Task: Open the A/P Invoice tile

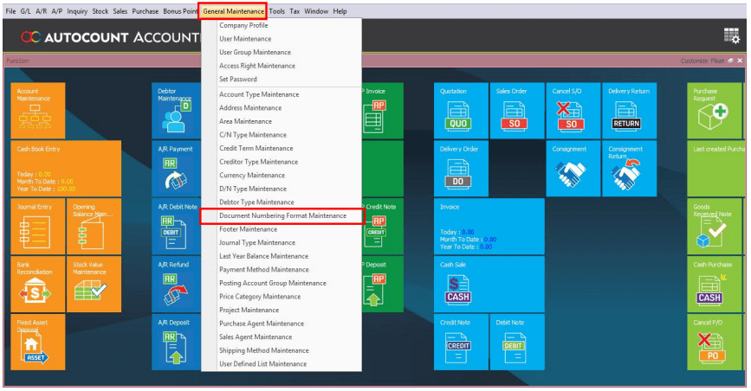Action: coord(383,111)
